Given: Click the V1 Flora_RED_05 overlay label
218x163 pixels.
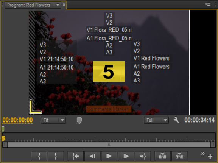Looking at the screenshot, I should [x=109, y=30].
